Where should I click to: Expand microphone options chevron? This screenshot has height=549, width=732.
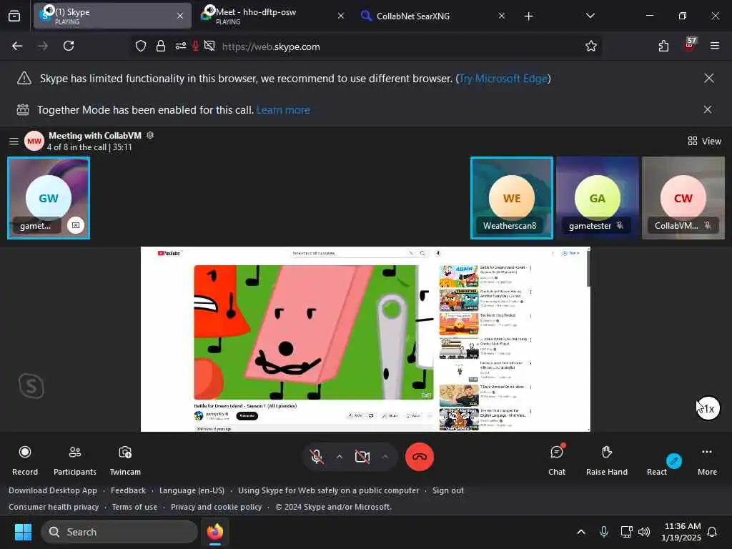(x=340, y=457)
